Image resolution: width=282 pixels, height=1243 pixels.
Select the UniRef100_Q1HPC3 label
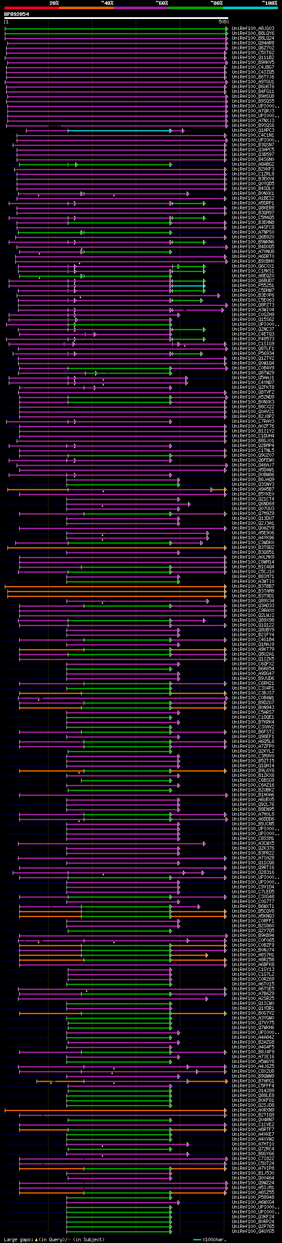pos(252,130)
